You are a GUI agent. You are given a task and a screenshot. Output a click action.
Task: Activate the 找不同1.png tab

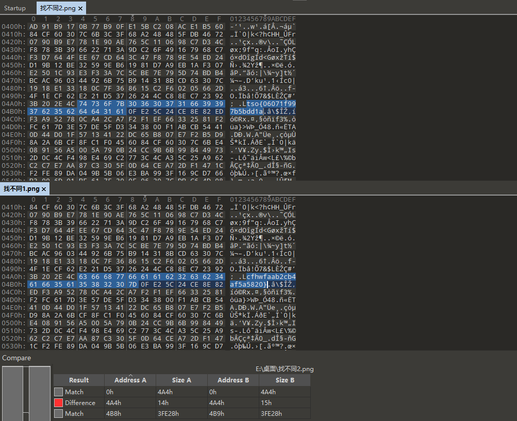click(21, 189)
